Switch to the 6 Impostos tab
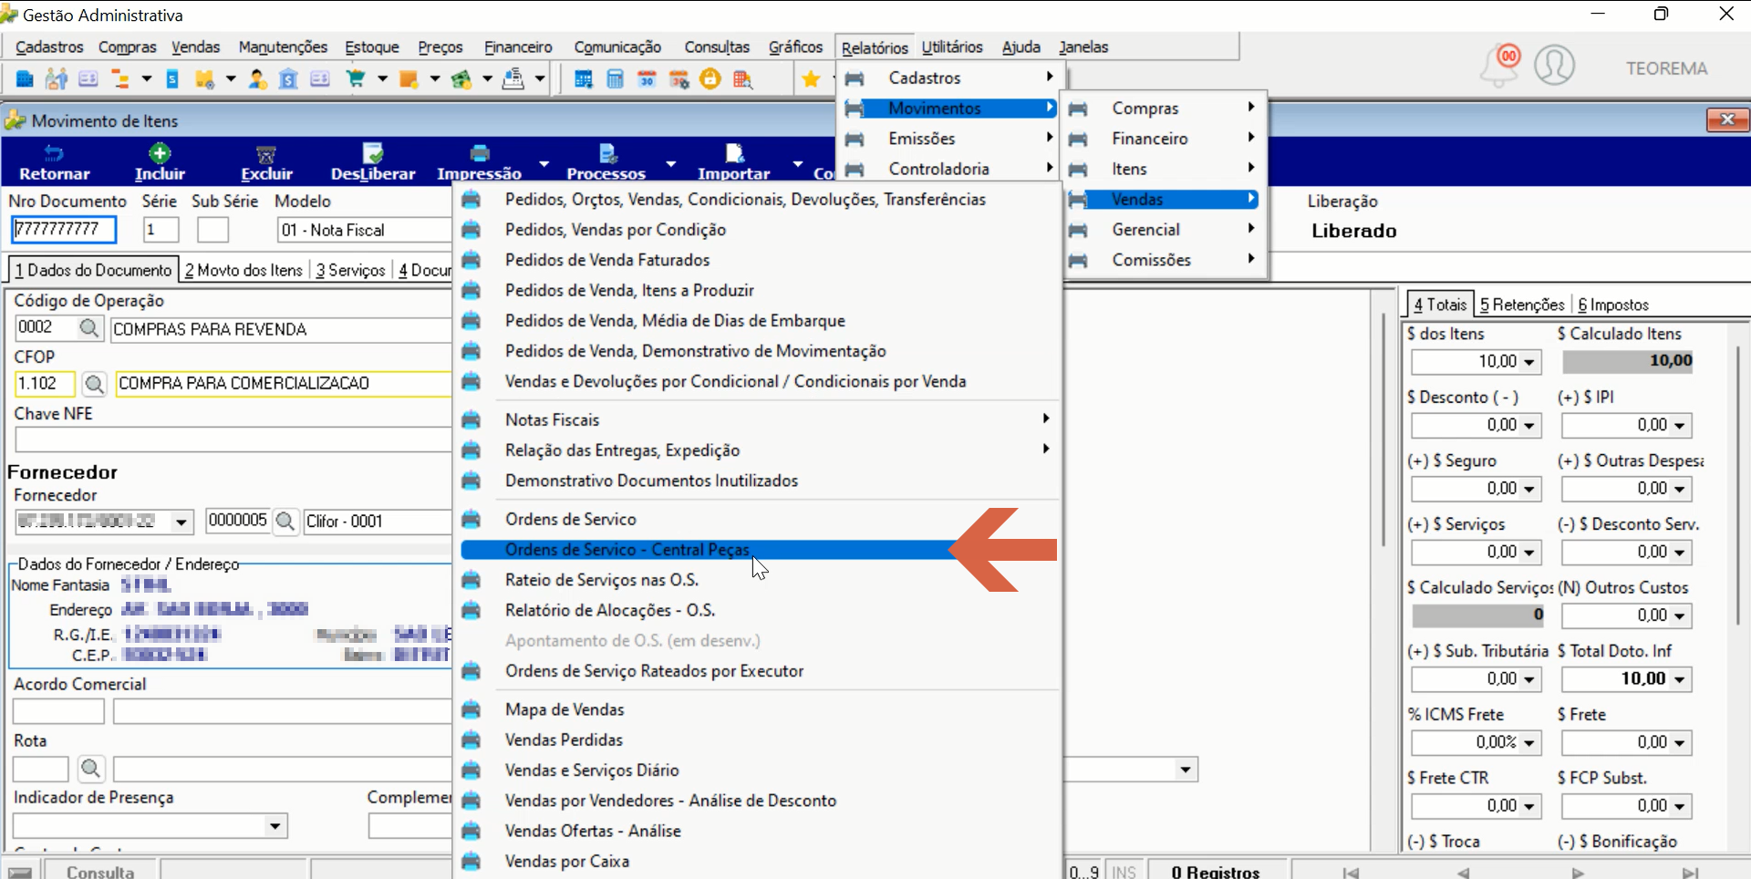The width and height of the screenshot is (1751, 879). [1613, 305]
